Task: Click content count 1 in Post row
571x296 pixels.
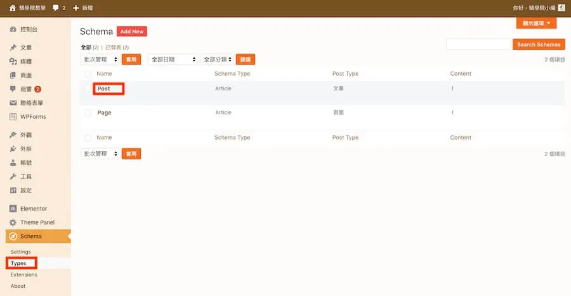Action: 452,89
